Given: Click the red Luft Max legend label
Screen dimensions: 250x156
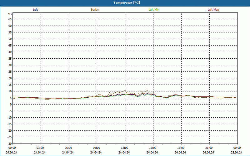Looking at the screenshot, I should (213, 10).
